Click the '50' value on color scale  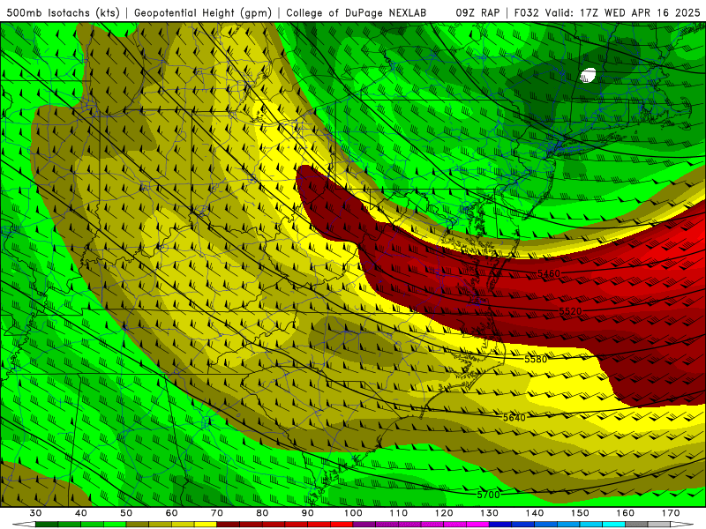click(x=126, y=513)
